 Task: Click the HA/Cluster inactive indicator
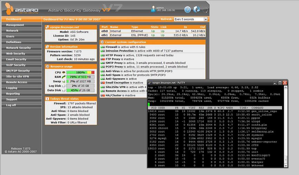point(102,95)
